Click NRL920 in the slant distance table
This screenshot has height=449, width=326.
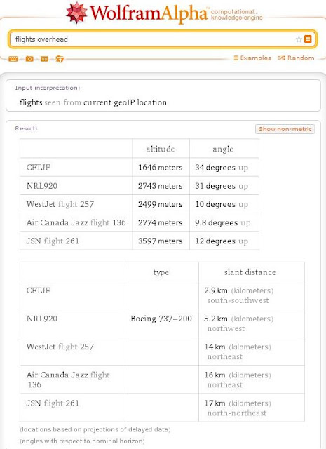click(42, 319)
